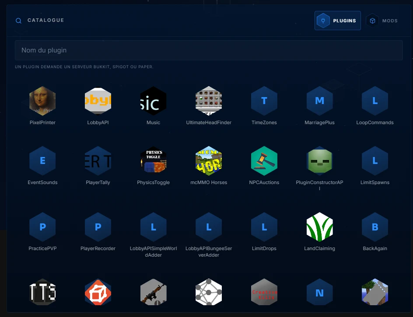Select the LobbyAPI plugin icon
This screenshot has height=317, width=413.
pos(98,101)
